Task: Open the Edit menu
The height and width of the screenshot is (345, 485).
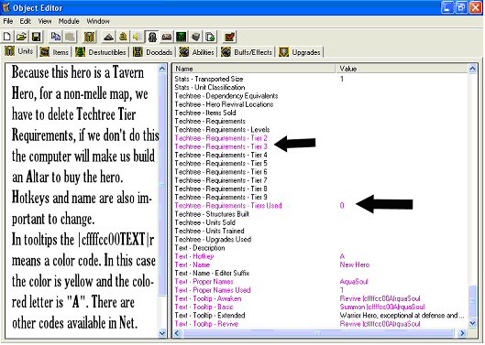Action: 25,21
